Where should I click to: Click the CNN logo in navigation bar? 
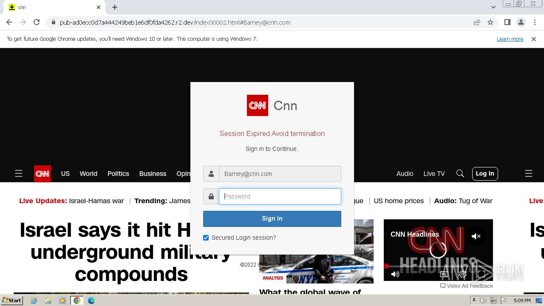(x=42, y=173)
